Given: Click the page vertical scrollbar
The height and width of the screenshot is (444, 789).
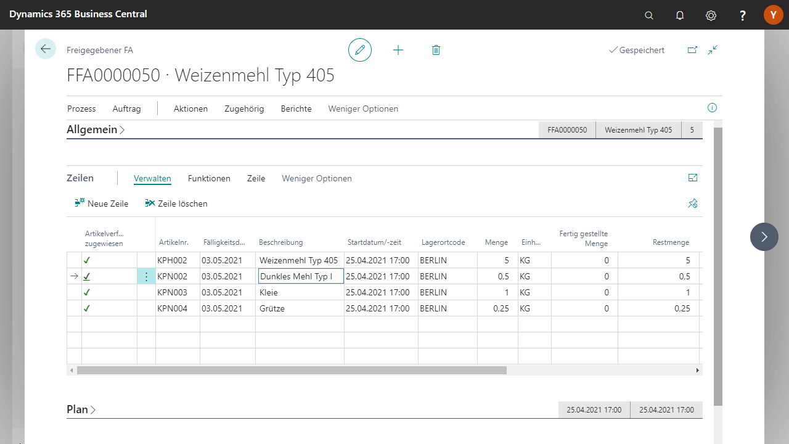Looking at the screenshot, I should tap(718, 266).
